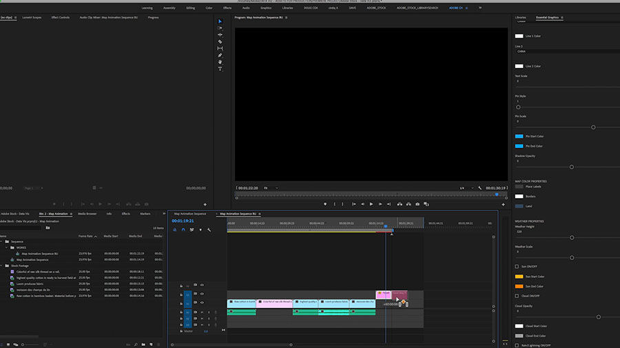This screenshot has height=348, width=620.
Task: Activate the Track Select Forward tool
Action: pyautogui.click(x=220, y=28)
